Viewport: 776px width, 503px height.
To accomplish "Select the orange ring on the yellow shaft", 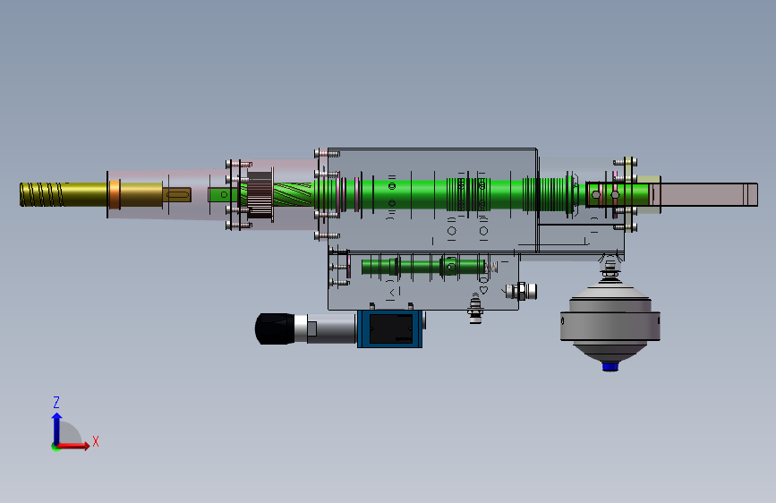I will point(115,194).
